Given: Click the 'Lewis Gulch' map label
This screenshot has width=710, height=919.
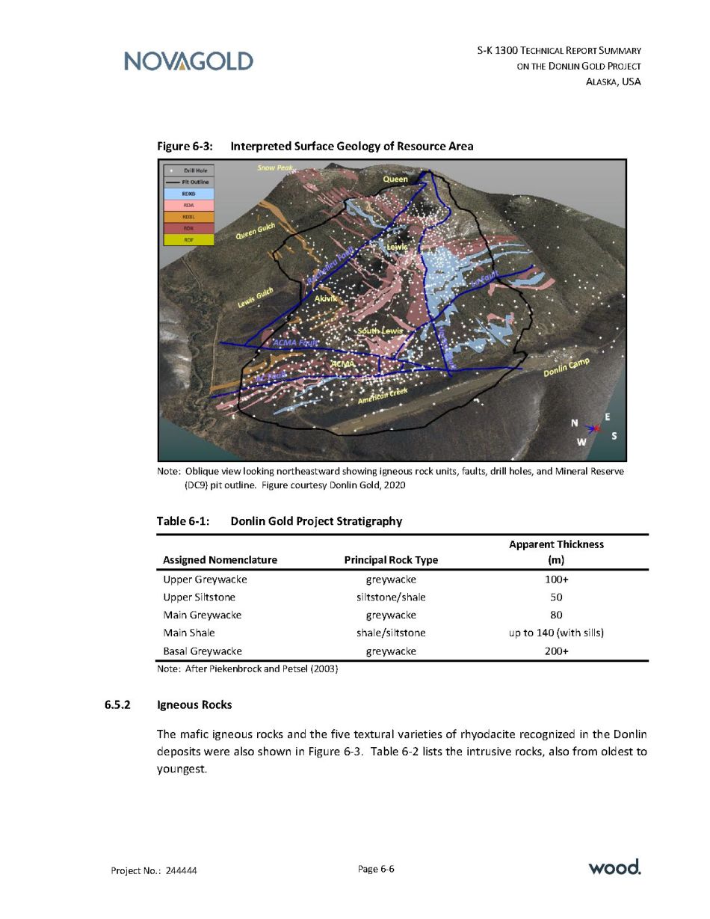Looking at the screenshot, I should point(256,298).
